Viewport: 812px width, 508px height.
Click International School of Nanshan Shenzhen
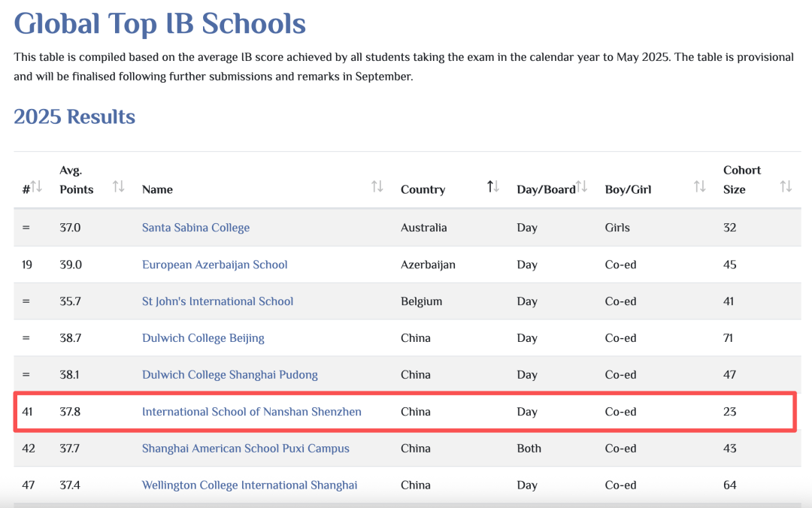point(251,412)
